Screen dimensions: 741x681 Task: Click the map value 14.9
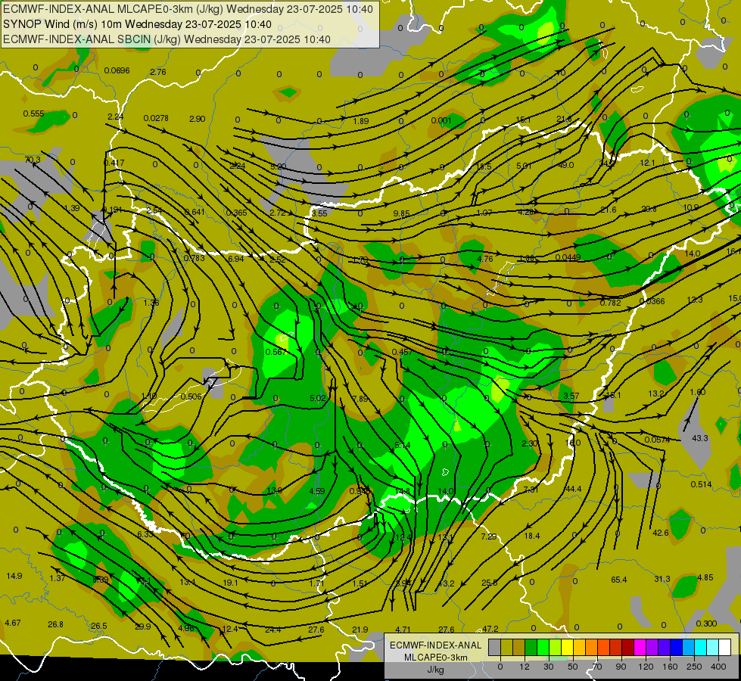click(14, 576)
